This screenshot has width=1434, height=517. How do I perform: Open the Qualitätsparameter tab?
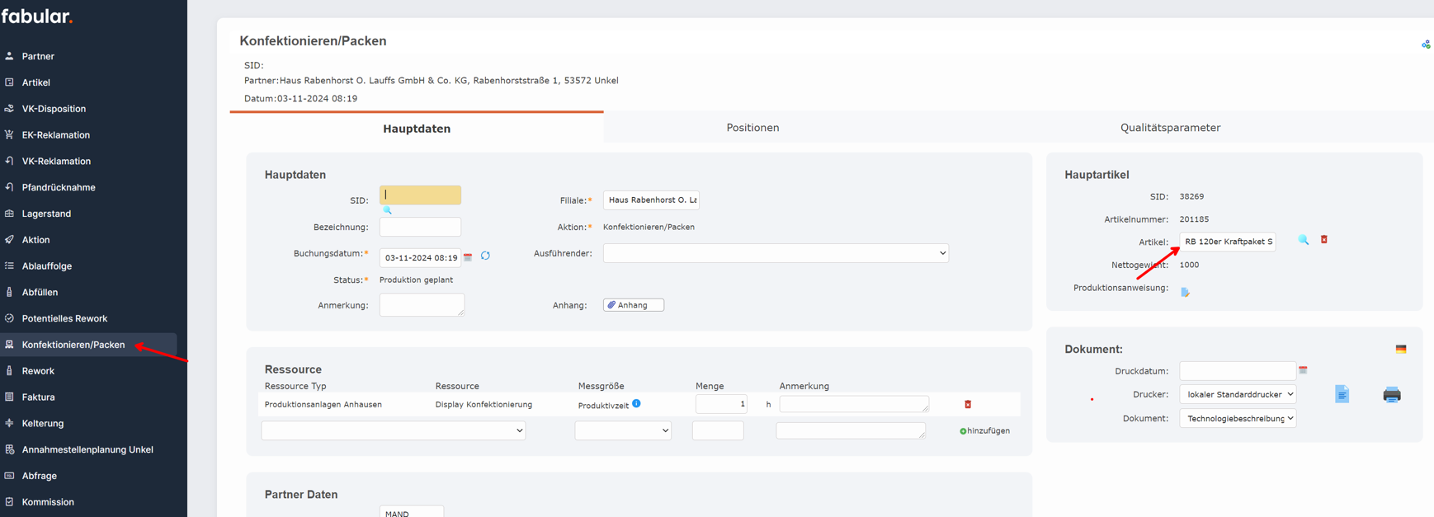coord(1169,128)
